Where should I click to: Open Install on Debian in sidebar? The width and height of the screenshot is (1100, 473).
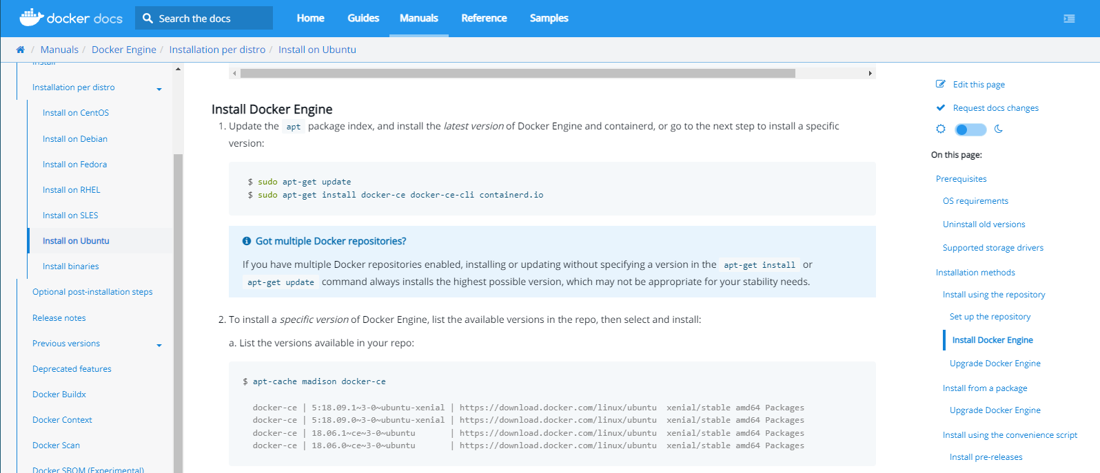point(75,139)
